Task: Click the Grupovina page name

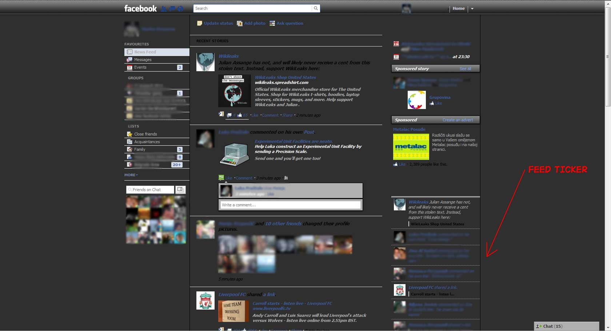Action: click(440, 97)
